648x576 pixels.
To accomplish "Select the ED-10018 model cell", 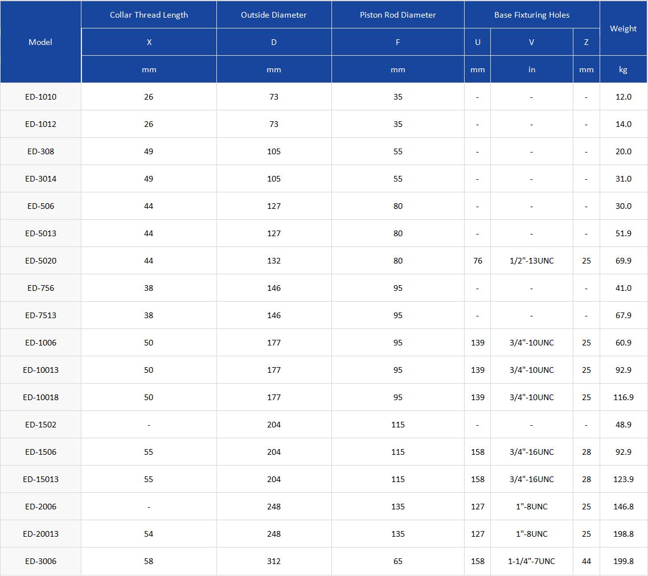I will [x=40, y=397].
